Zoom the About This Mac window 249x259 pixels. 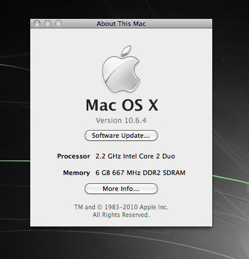(x=58, y=24)
